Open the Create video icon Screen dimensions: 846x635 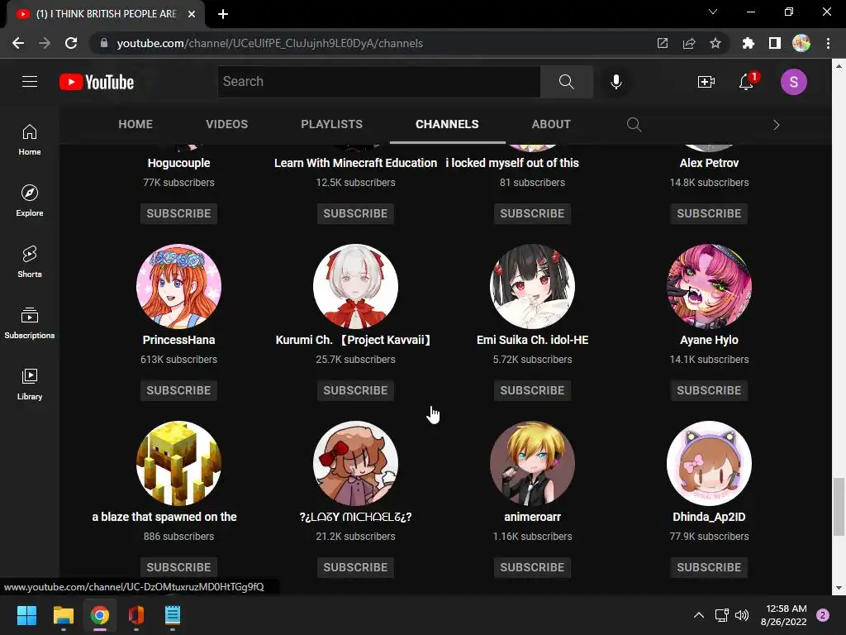706,82
